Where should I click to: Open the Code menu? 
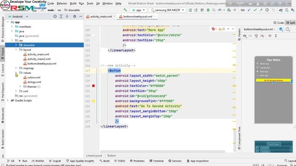pyautogui.click(x=50, y=3)
